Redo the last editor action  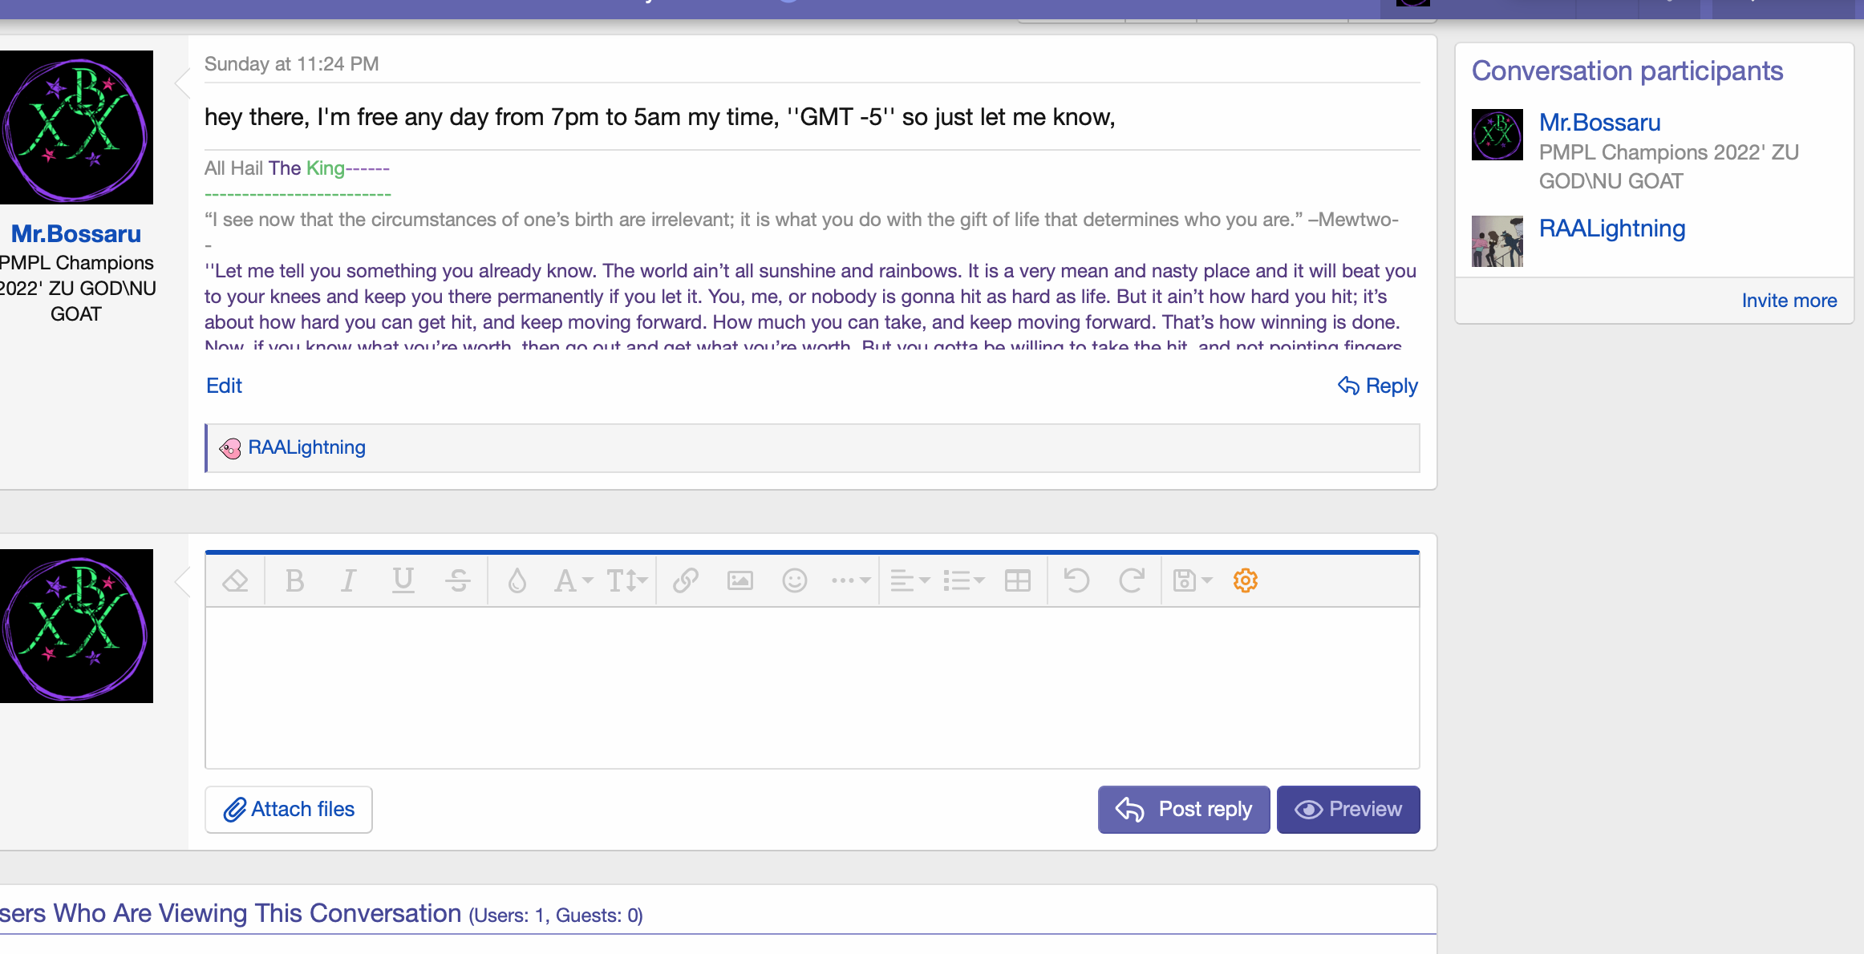pos(1131,580)
